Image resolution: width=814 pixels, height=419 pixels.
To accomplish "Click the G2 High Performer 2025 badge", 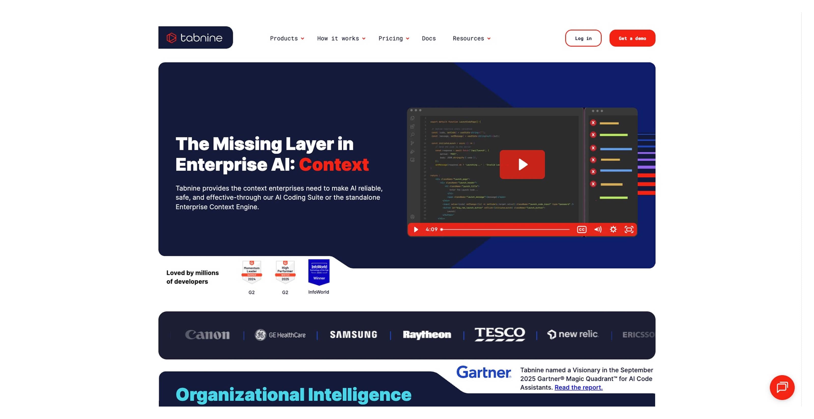I will (285, 272).
